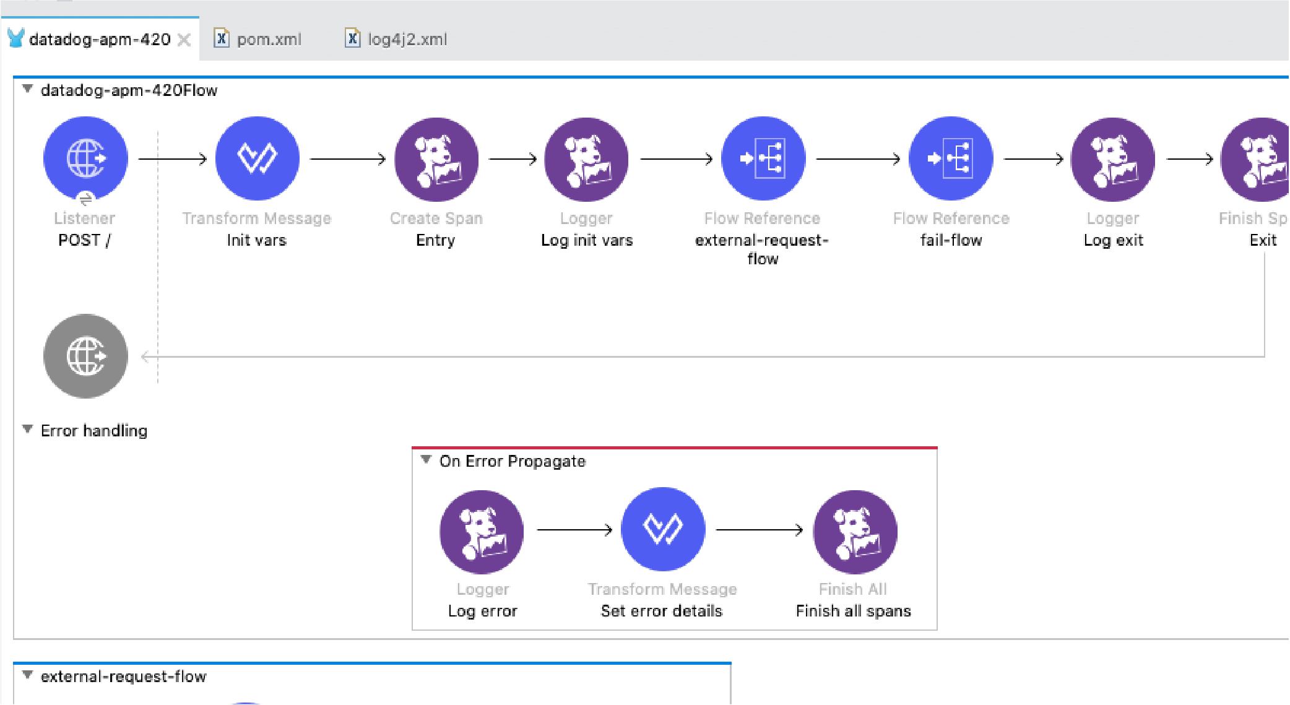Click the Error handling label
Image resolution: width=1290 pixels, height=705 pixels.
(x=94, y=431)
